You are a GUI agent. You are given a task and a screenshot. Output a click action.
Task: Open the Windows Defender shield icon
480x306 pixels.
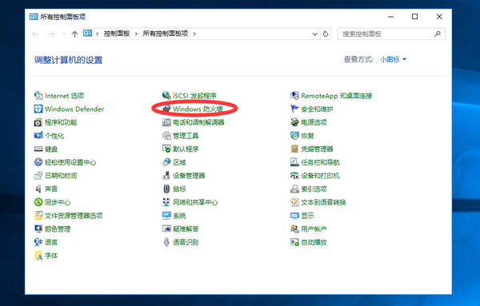pos(38,109)
